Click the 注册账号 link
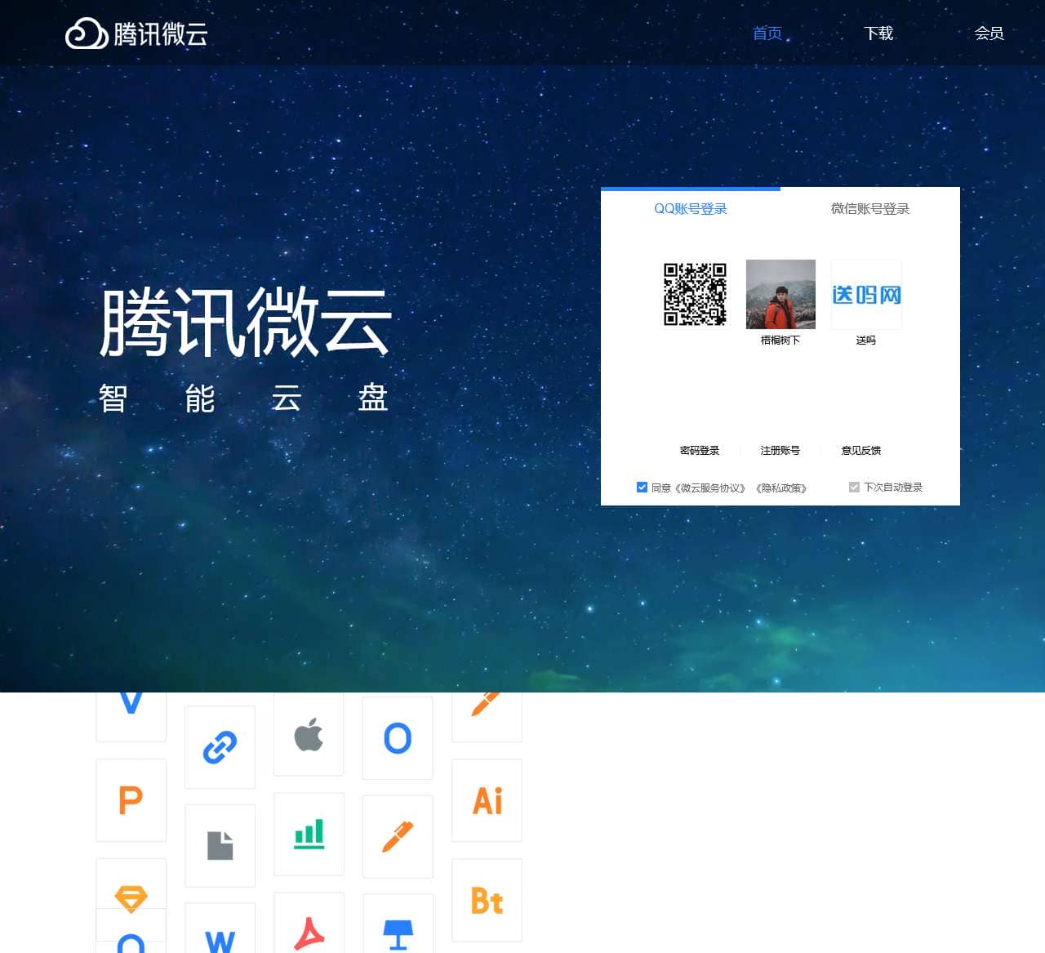 pos(780,450)
